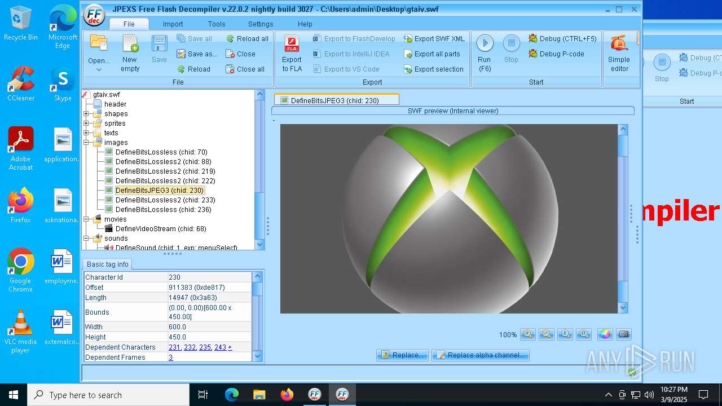The height and width of the screenshot is (406, 722).
Task: Zoom out of the preview image
Action: point(546,334)
